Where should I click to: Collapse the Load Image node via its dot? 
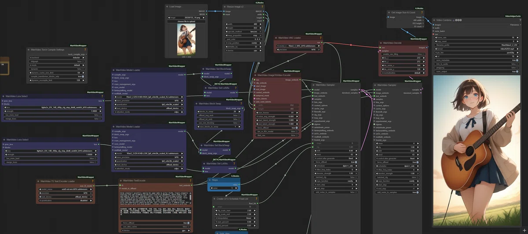tap(168, 7)
